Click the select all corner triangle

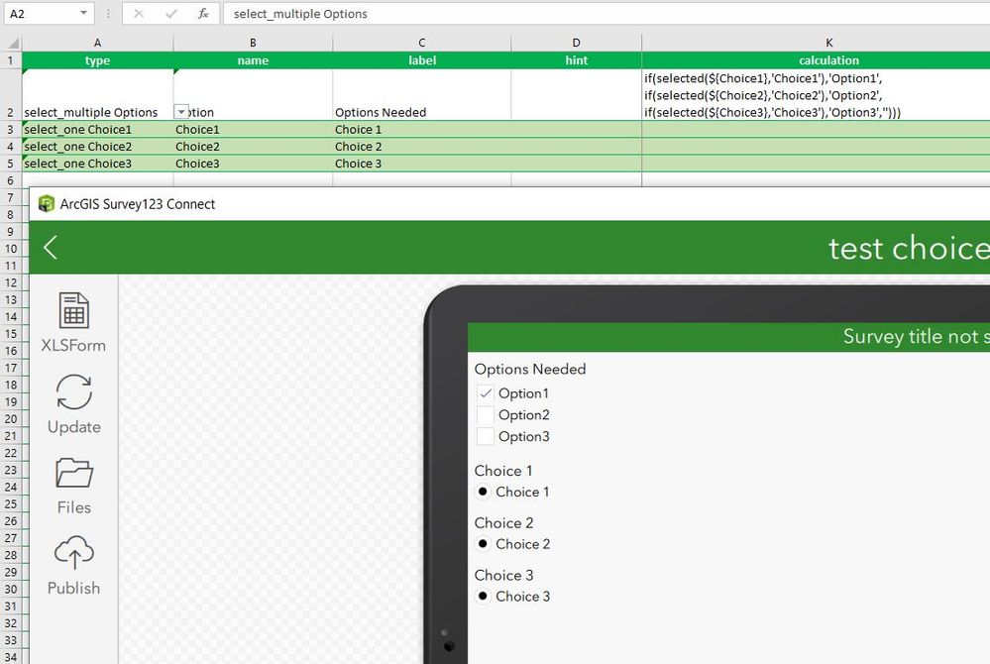(x=13, y=43)
